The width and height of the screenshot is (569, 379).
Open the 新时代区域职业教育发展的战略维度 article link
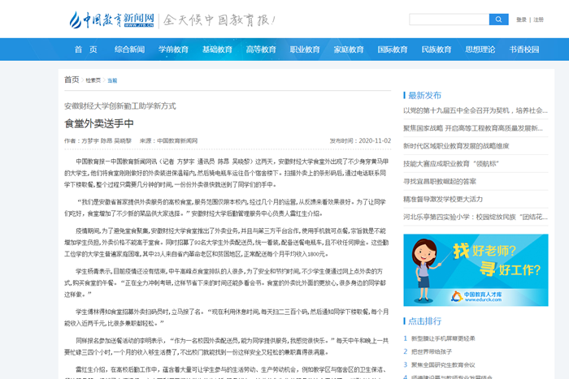[456, 146]
